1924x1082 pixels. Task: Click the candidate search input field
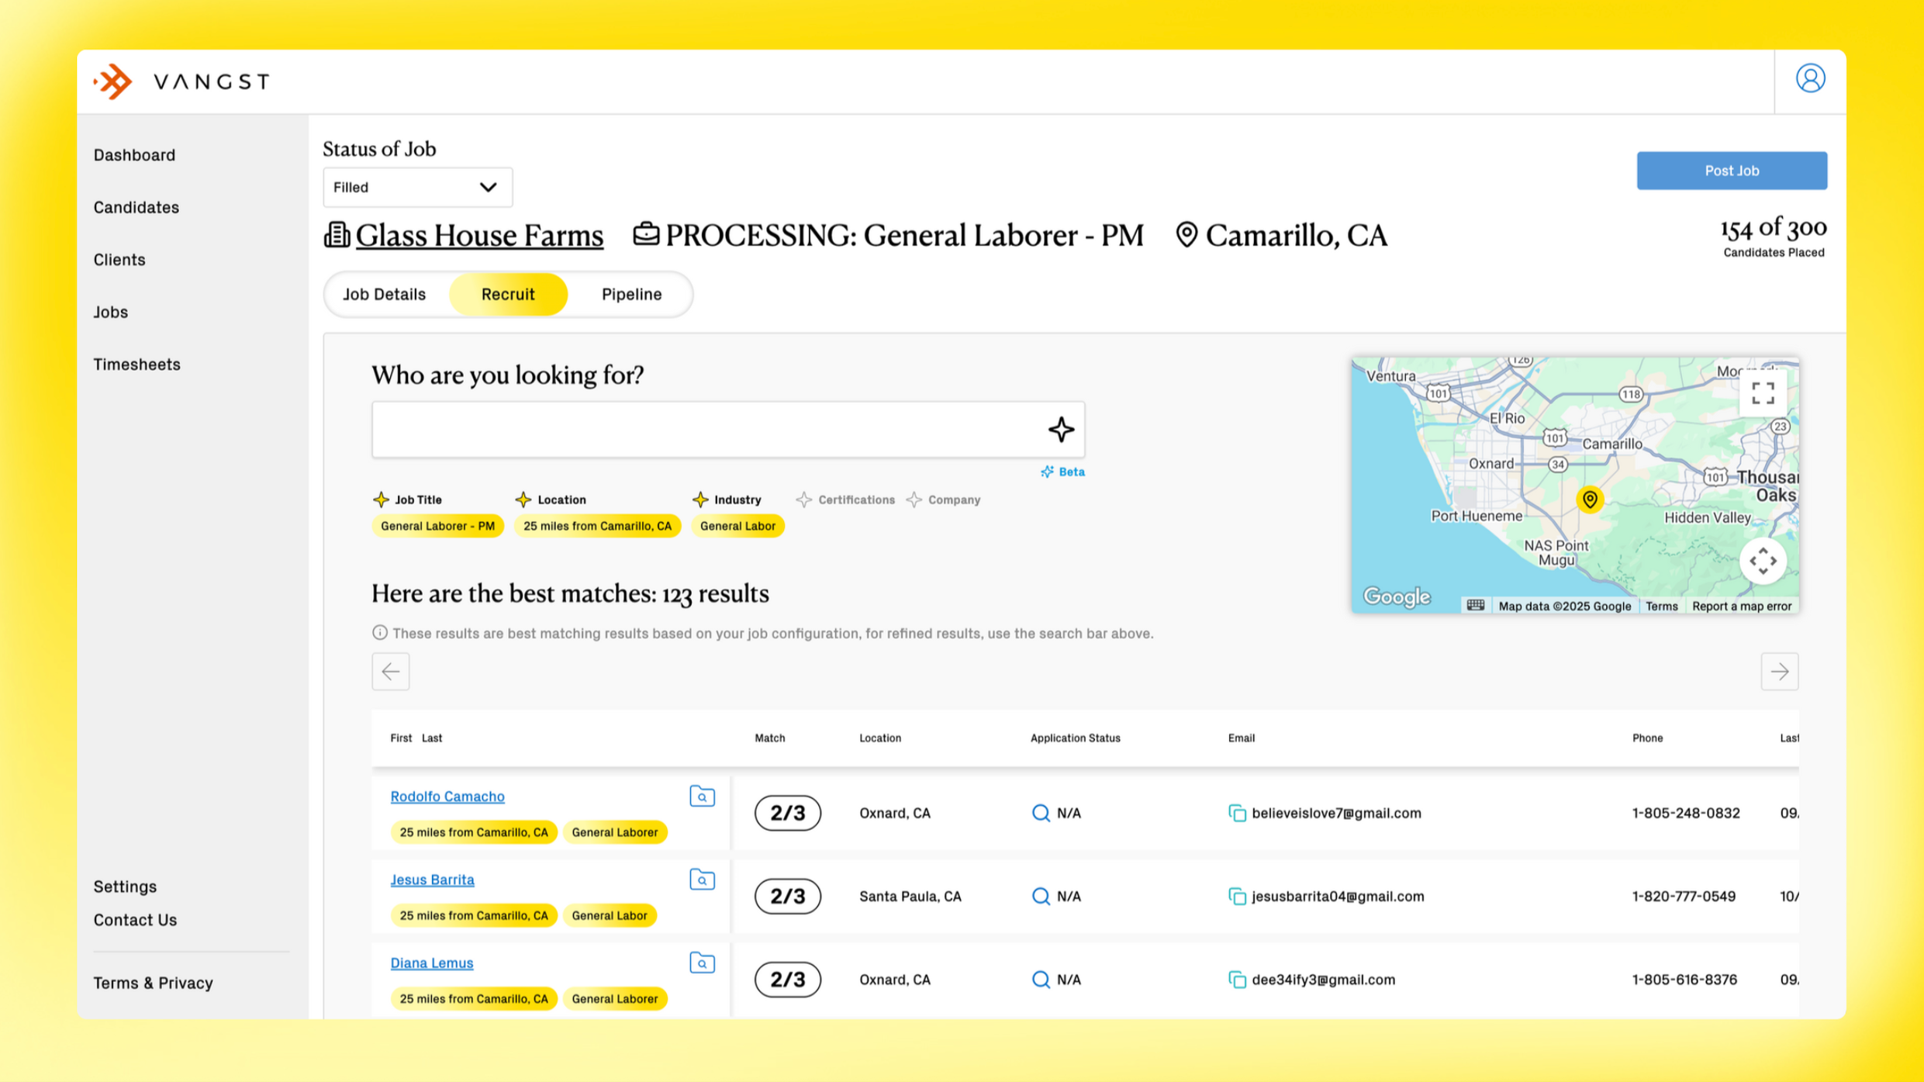pyautogui.click(x=706, y=430)
